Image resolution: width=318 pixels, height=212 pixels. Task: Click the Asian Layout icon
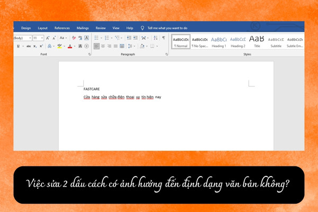point(144,38)
